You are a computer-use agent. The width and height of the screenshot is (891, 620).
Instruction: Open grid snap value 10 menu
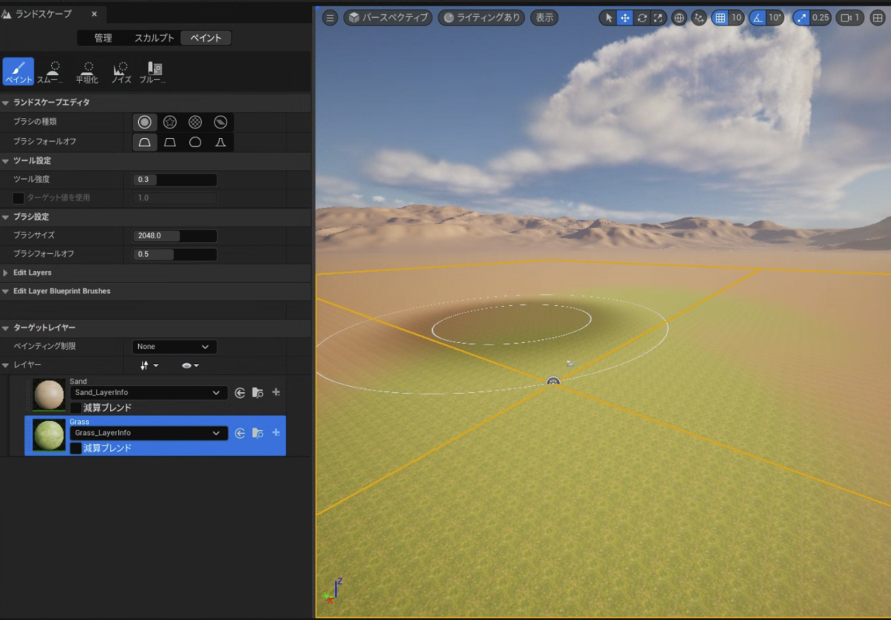click(x=737, y=18)
